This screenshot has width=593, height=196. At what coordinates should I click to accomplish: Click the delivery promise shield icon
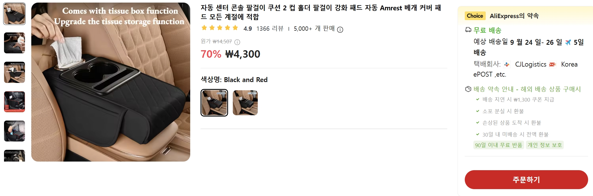point(468,89)
